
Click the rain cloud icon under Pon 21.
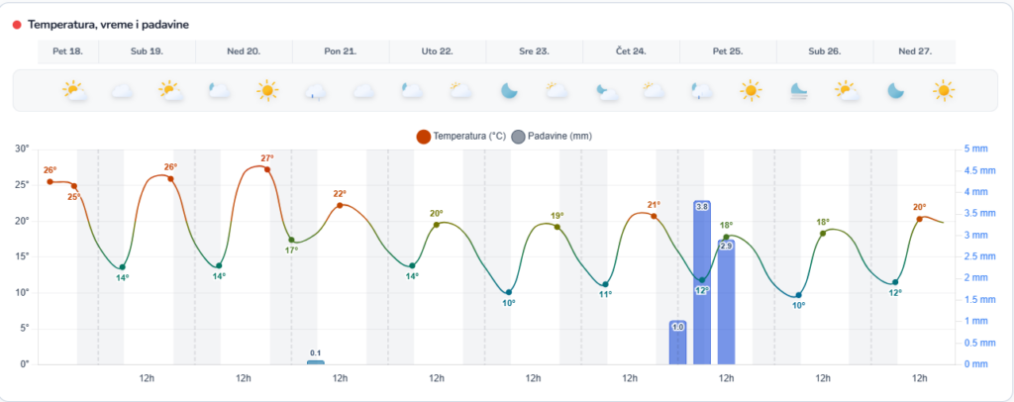coord(316,91)
